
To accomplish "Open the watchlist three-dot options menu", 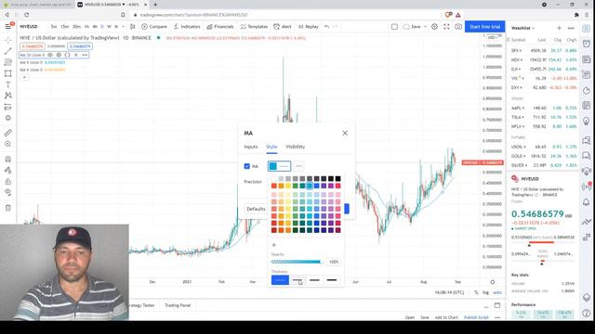I will tap(571, 28).
